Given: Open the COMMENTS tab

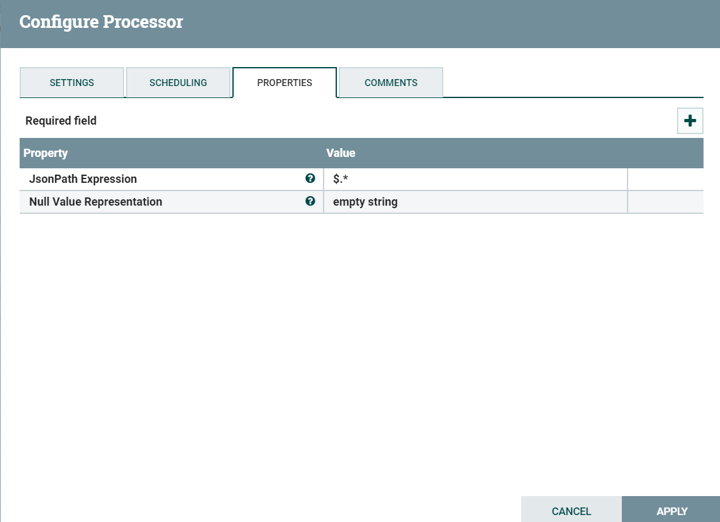Looking at the screenshot, I should pos(391,82).
